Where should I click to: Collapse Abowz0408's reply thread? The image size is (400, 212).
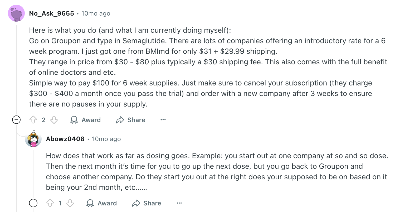pos(33,203)
